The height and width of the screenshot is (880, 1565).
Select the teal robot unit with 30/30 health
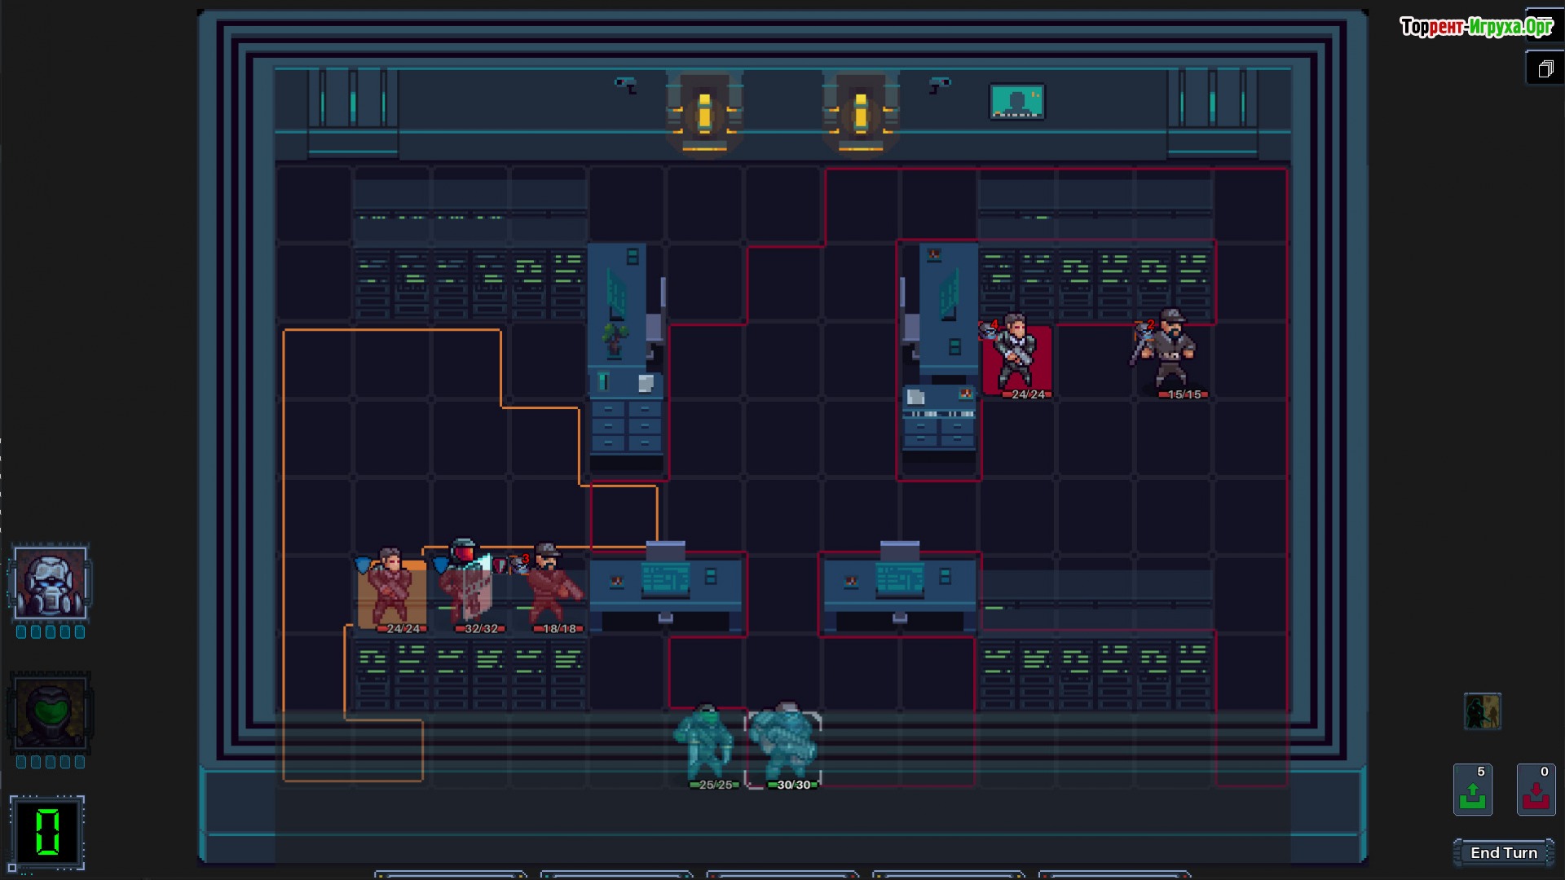point(784,743)
